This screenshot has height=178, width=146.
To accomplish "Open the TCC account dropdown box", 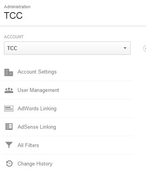I will 67,48.
